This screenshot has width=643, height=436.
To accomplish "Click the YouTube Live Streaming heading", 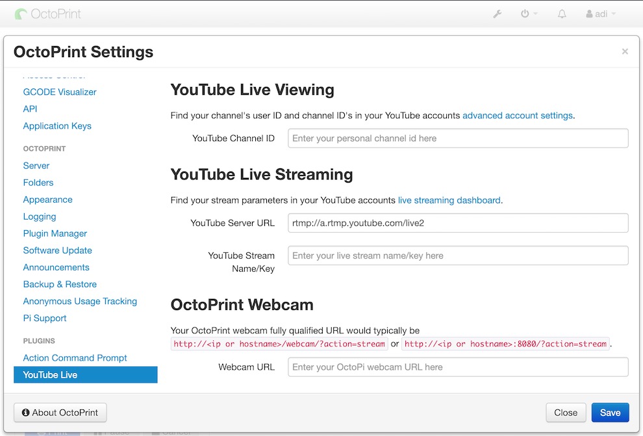I will pyautogui.click(x=262, y=174).
